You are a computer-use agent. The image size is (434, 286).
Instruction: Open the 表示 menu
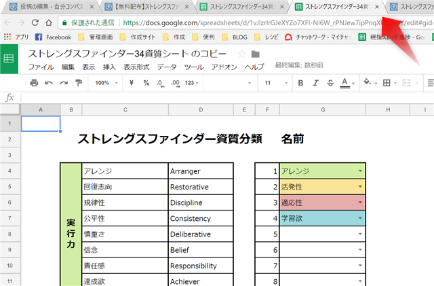[89, 67]
